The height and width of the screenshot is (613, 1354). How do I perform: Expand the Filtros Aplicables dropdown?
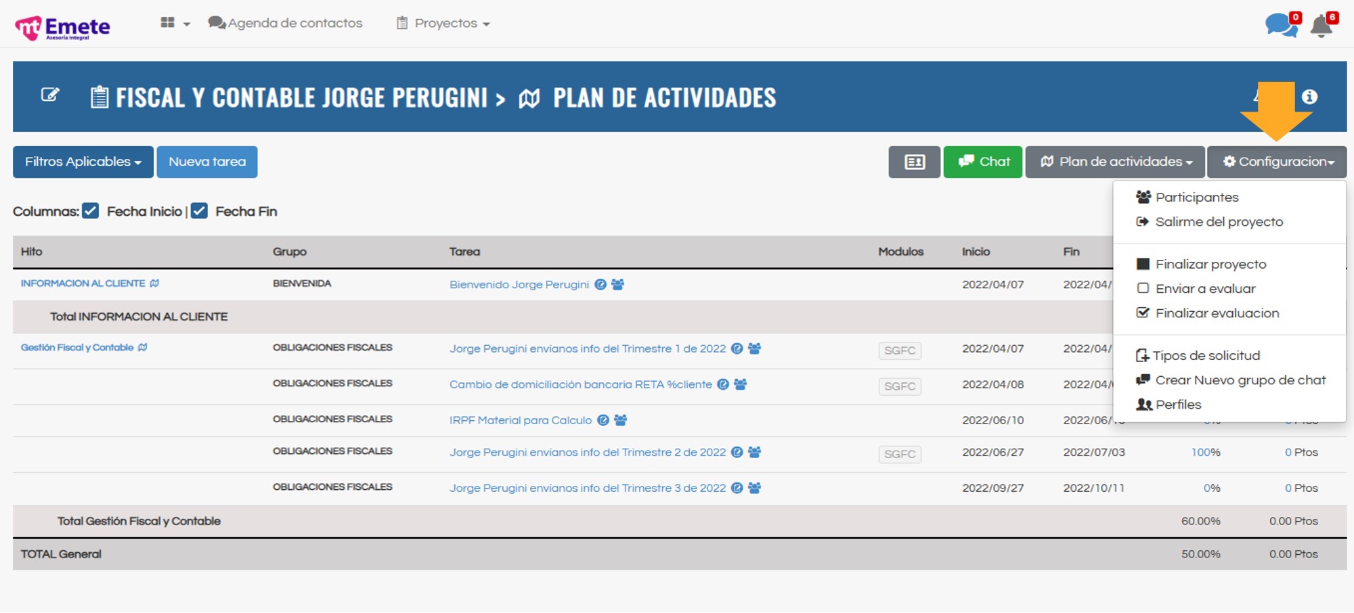(x=83, y=162)
